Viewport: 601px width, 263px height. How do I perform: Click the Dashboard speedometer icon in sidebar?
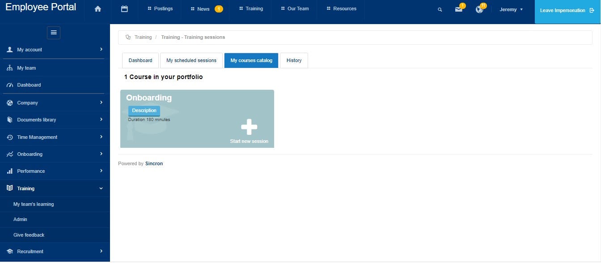[x=10, y=85]
